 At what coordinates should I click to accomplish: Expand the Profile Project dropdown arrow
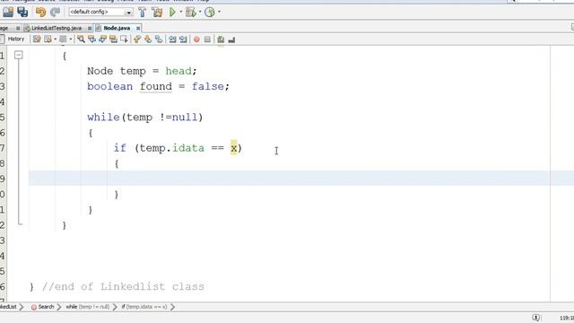[x=219, y=12]
